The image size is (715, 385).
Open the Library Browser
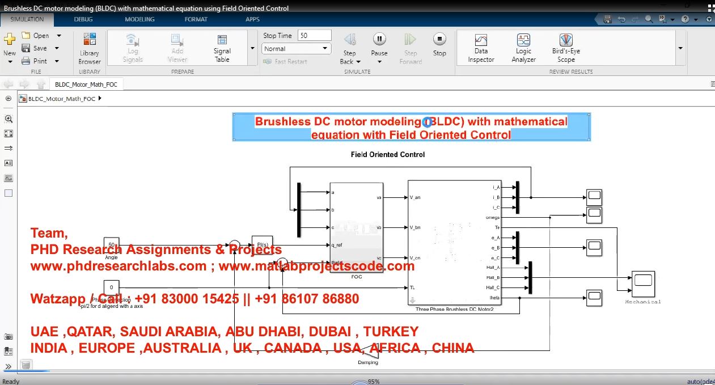point(90,48)
